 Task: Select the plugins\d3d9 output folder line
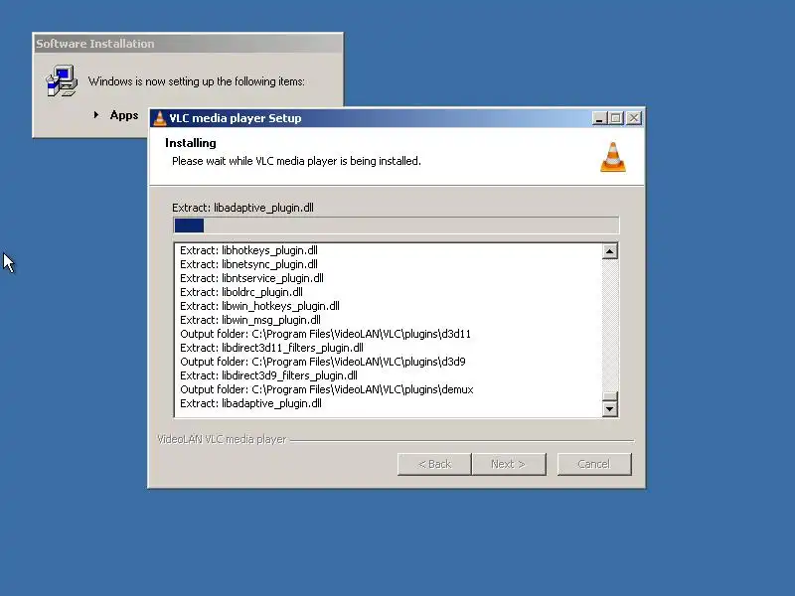(323, 362)
